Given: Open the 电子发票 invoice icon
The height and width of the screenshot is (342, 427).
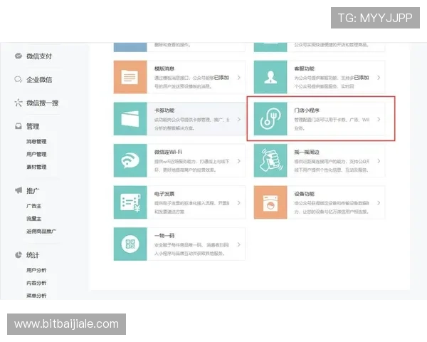Looking at the screenshot, I should (x=130, y=202).
